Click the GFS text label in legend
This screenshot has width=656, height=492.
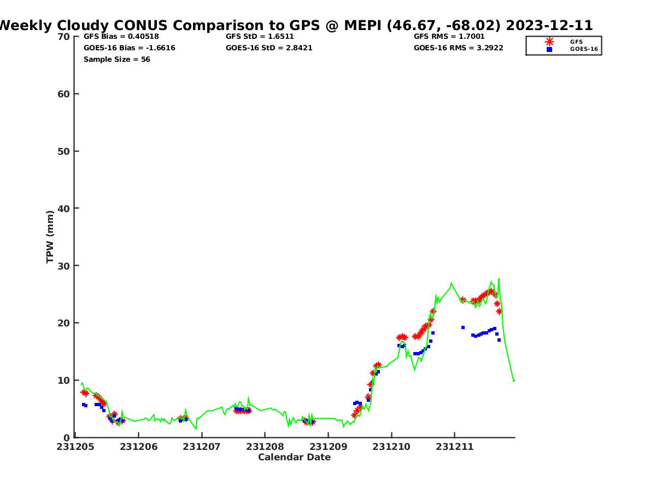coord(576,42)
